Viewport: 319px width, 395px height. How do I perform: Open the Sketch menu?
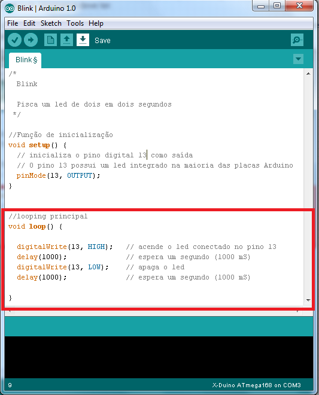pos(51,23)
